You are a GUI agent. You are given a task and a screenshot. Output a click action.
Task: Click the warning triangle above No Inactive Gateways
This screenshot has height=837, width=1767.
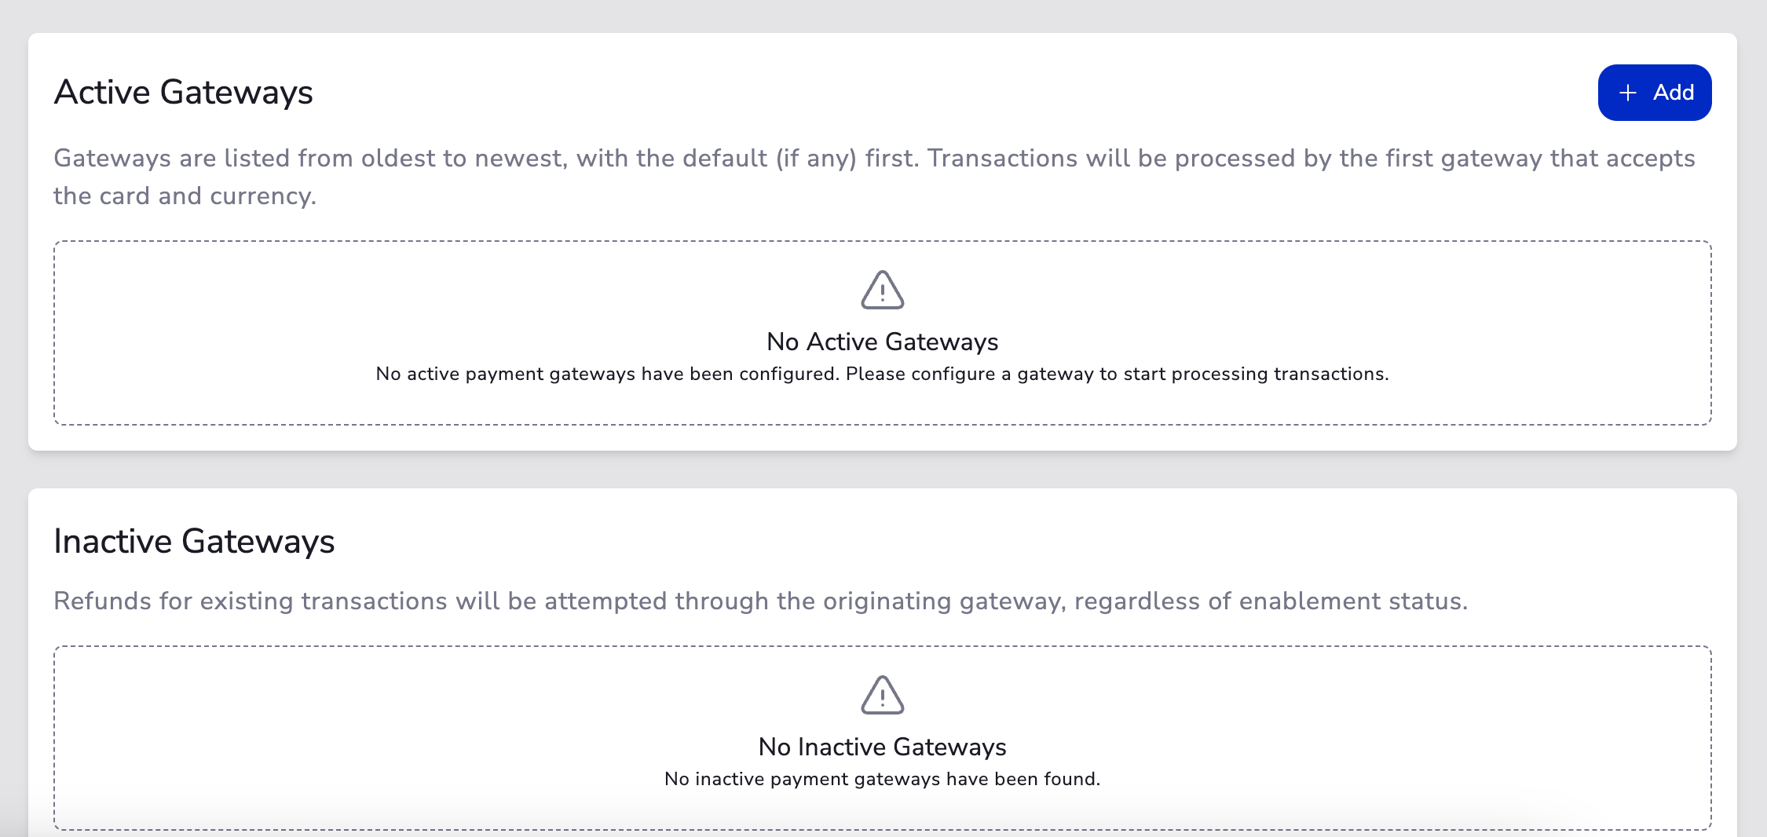click(x=882, y=695)
